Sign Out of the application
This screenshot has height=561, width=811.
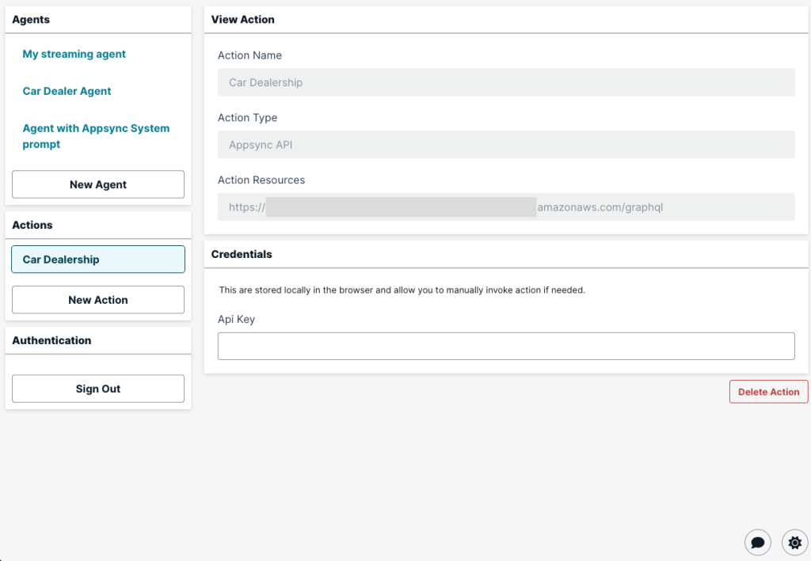click(97, 389)
